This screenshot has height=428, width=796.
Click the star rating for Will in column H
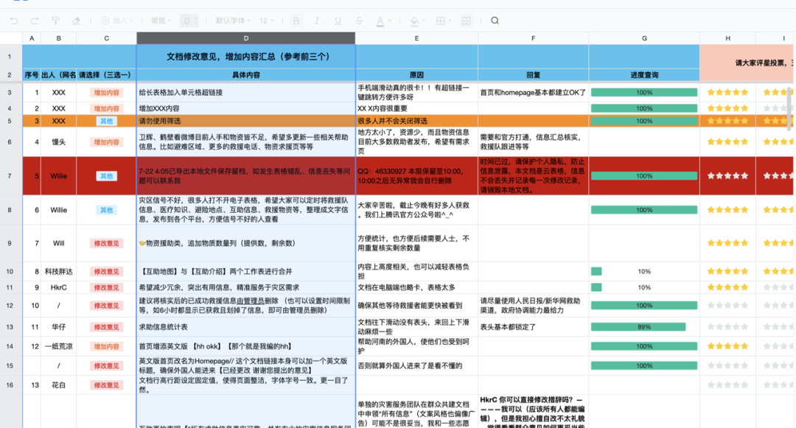pos(727,243)
